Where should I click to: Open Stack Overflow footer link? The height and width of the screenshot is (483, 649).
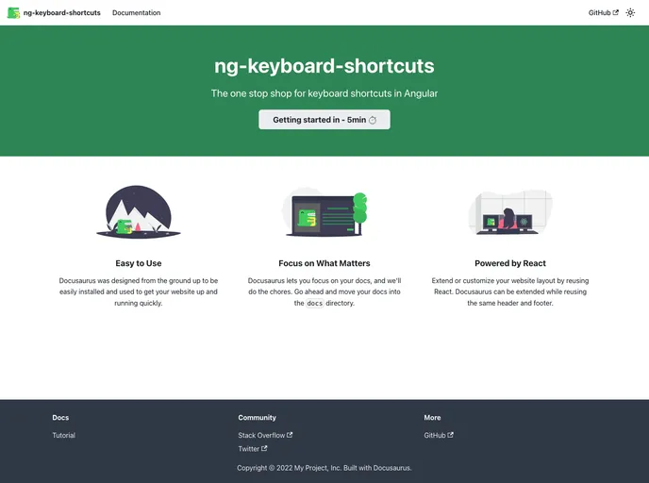pos(265,435)
